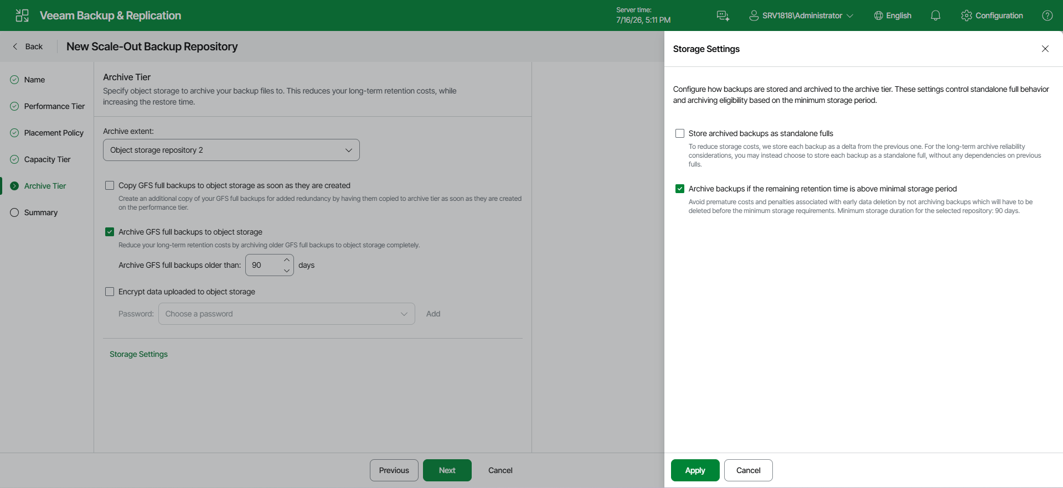1063x488 pixels.
Task: Close the Storage Settings panel
Action: [1045, 49]
